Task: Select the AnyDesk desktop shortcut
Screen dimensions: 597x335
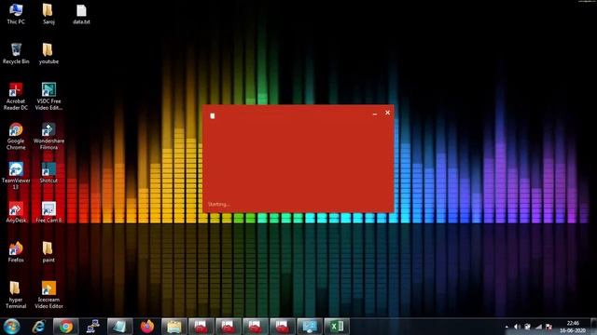Action: [16, 212]
